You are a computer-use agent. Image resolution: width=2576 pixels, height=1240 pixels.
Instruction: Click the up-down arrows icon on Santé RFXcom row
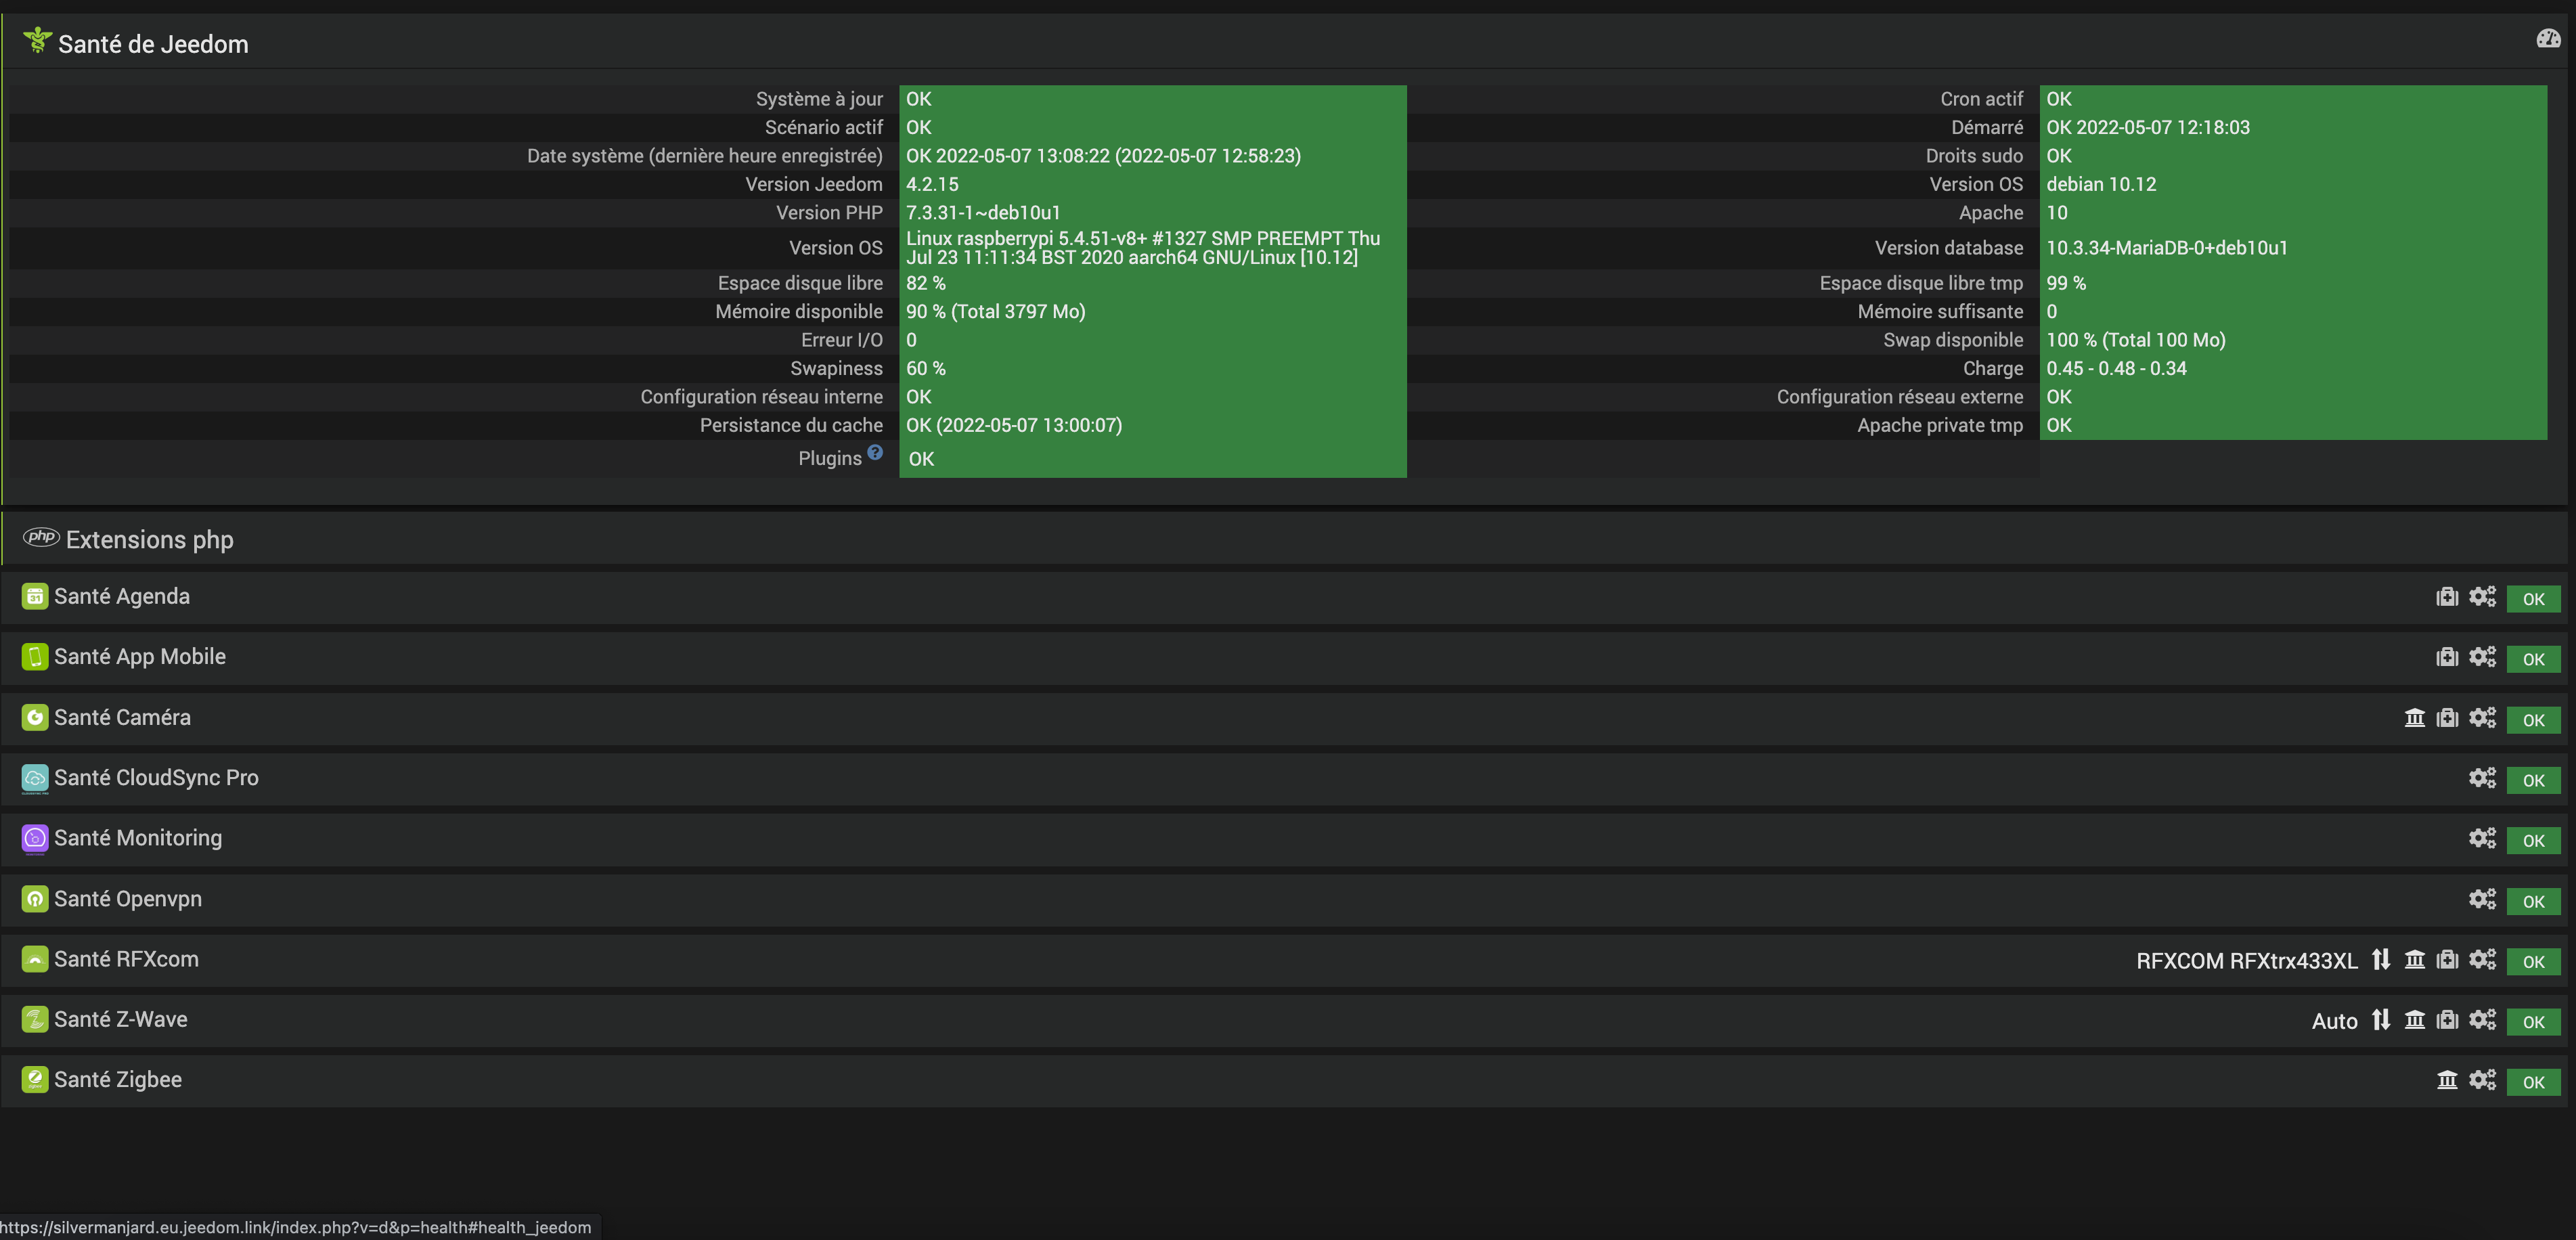click(2381, 960)
